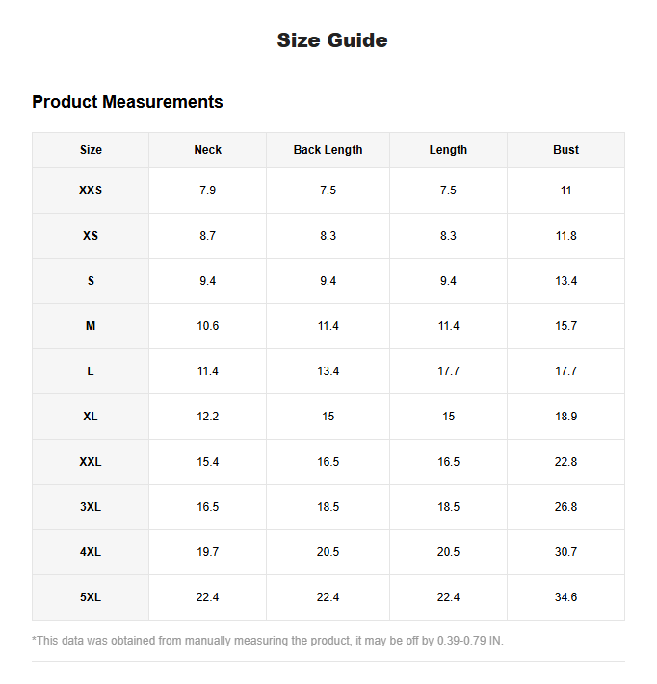The height and width of the screenshot is (684, 657).
Task: Click the Bust value 34.6
Action: pos(565,597)
